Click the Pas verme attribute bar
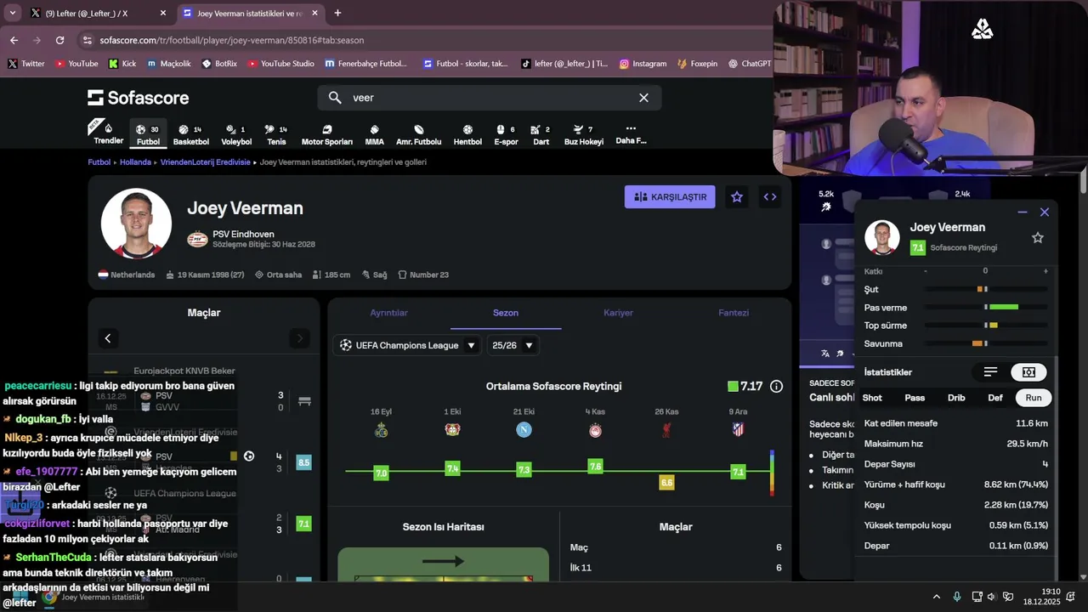This screenshot has width=1088, height=612. [x=984, y=308]
